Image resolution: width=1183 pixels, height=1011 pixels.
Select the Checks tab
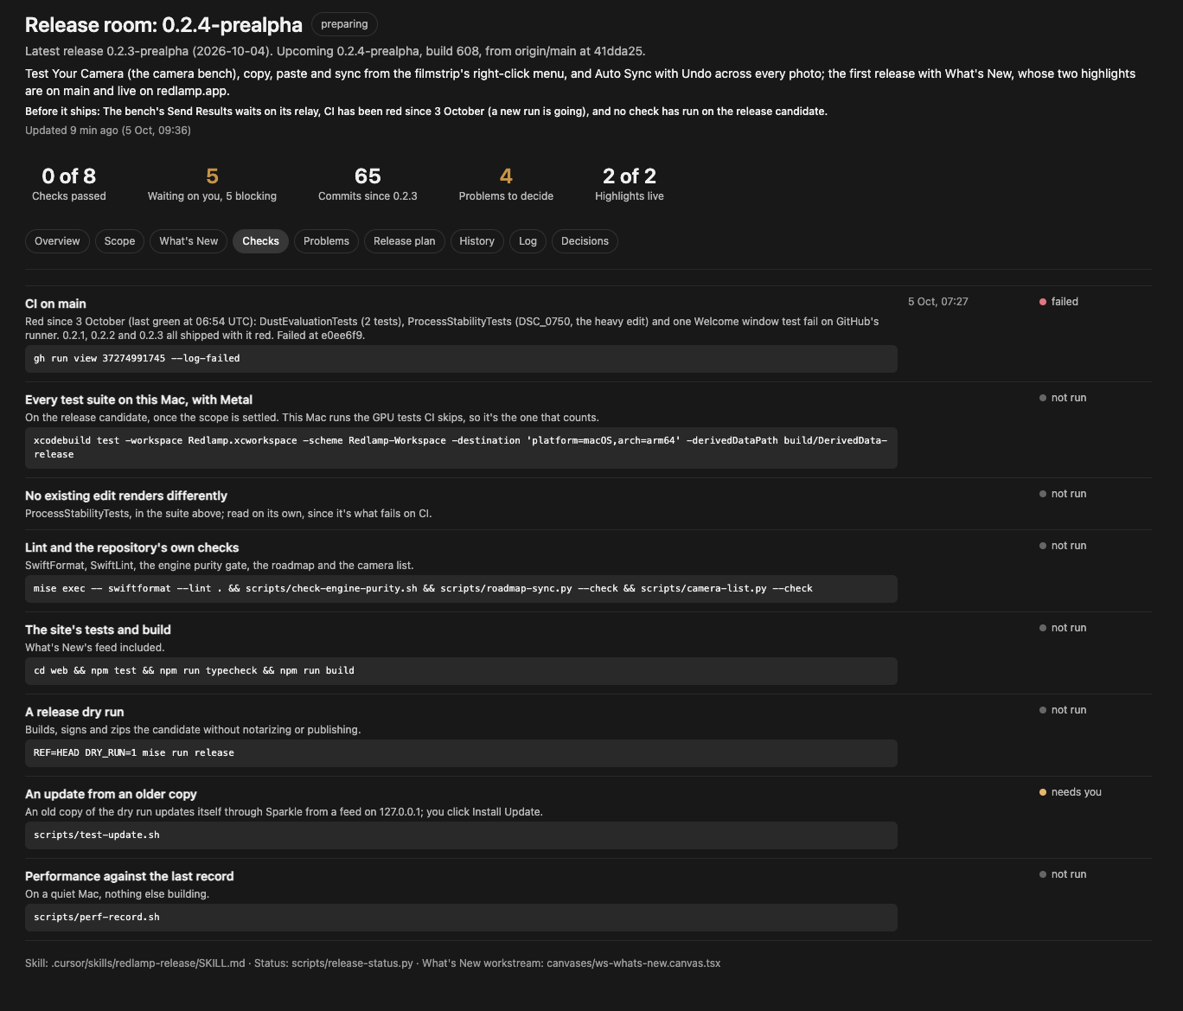pos(260,241)
